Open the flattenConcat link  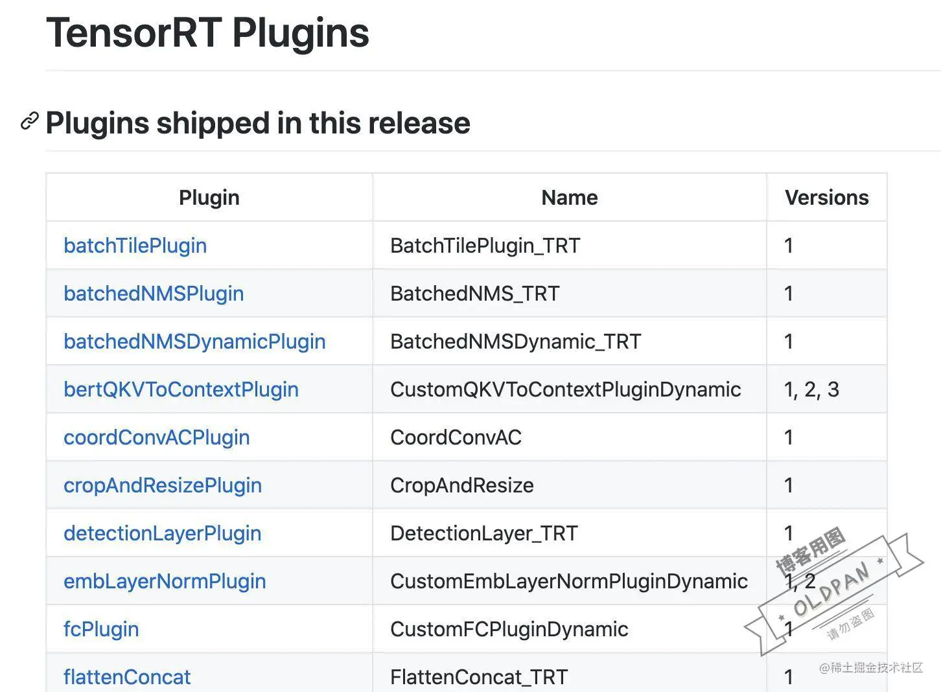pyautogui.click(x=127, y=676)
